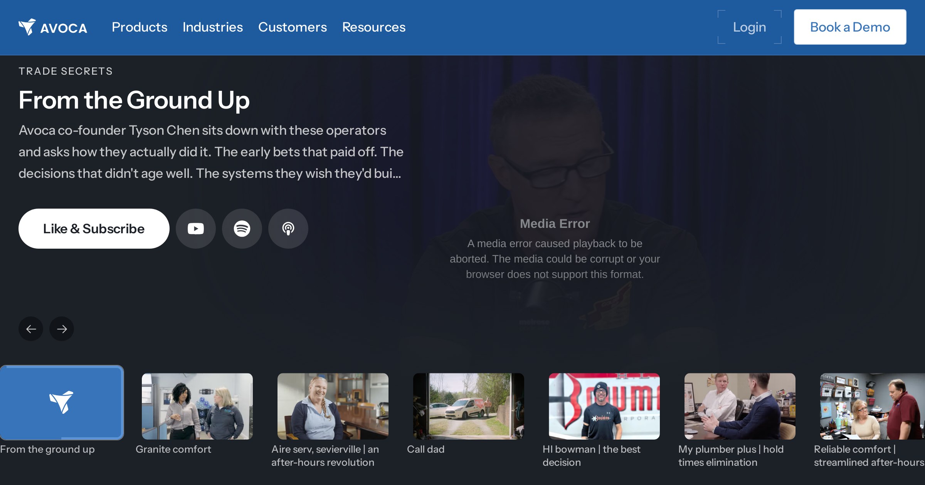Advance to next slide with right arrow
Screen dimensions: 925x485
click(62, 329)
